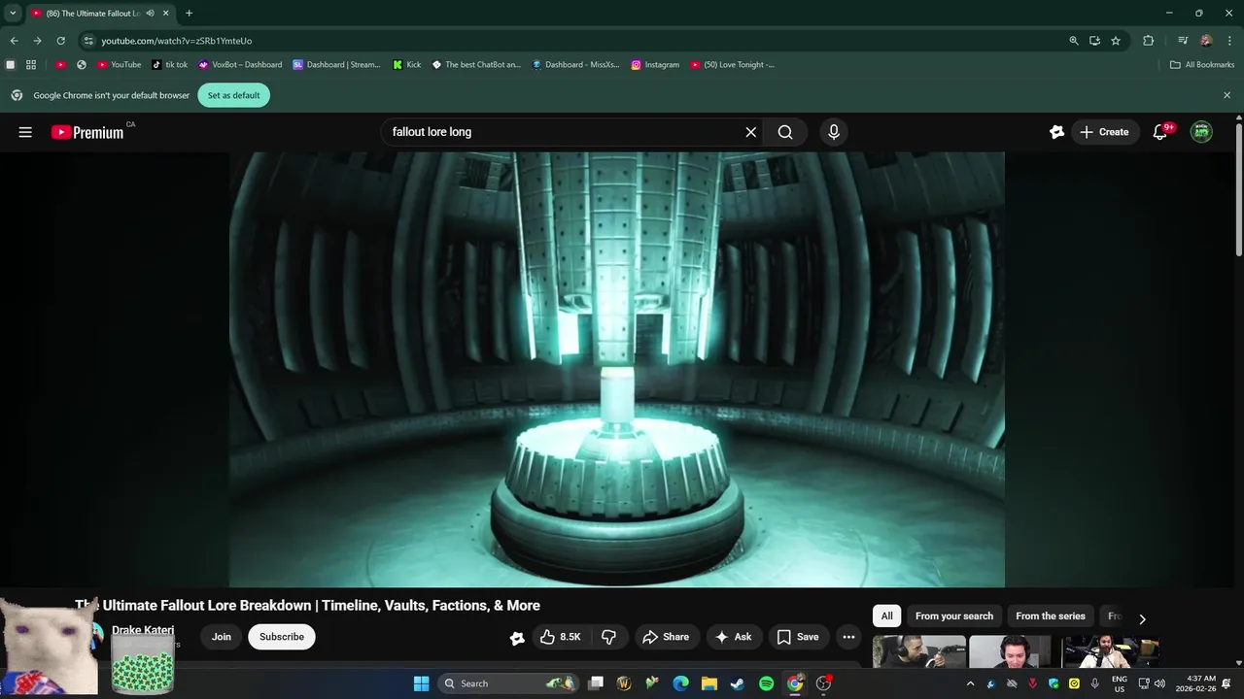Click the Set as default button
The width and height of the screenshot is (1244, 699).
[x=233, y=95]
